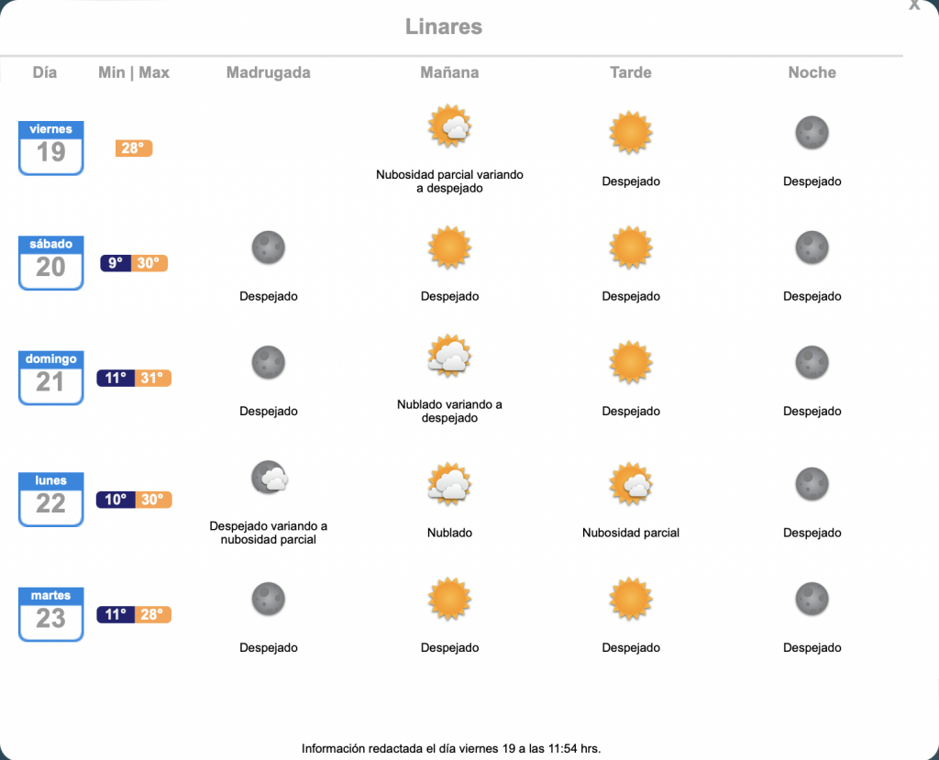Click the viernes 19 calendar icon
The width and height of the screenshot is (939, 760).
(51, 148)
